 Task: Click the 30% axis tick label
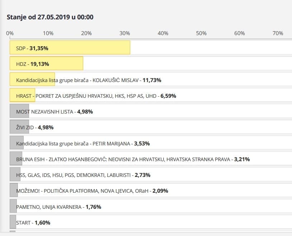[x=124, y=33]
